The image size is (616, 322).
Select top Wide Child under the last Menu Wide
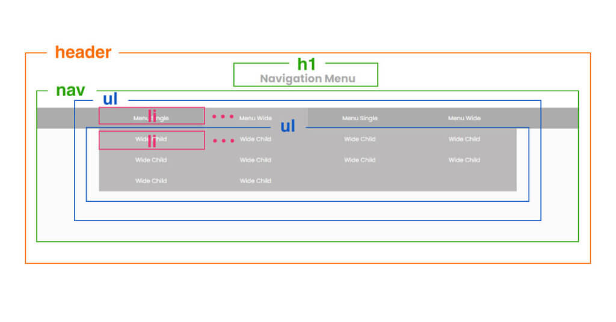coord(464,139)
